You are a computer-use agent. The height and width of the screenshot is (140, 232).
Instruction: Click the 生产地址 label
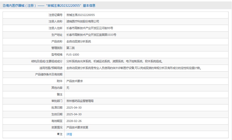click(57, 35)
